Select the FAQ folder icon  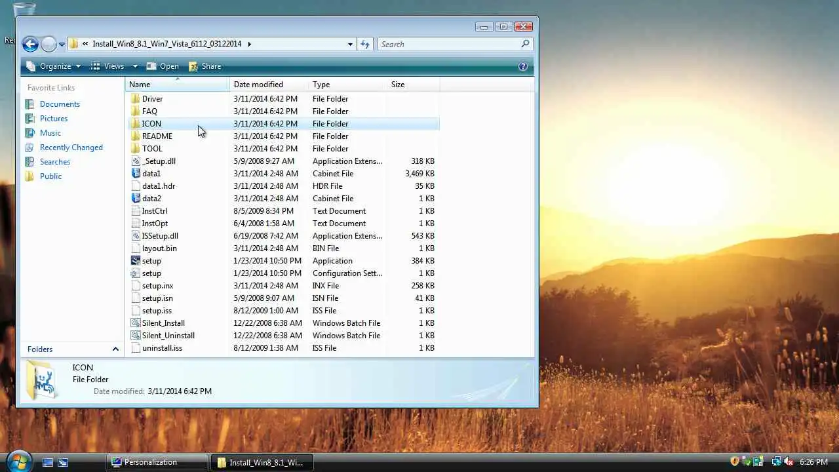136,111
